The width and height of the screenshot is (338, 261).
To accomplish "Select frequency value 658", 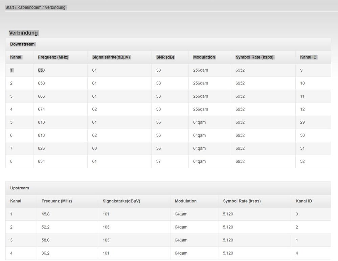I will [x=41, y=84].
